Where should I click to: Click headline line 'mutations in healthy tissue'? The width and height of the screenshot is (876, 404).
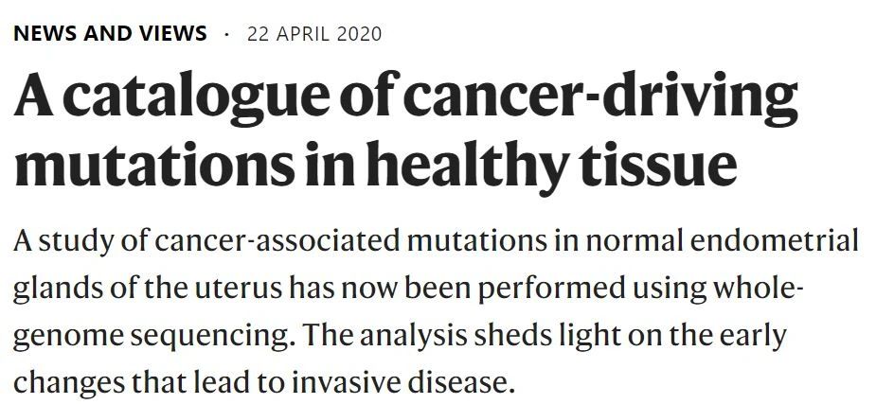coord(375,167)
